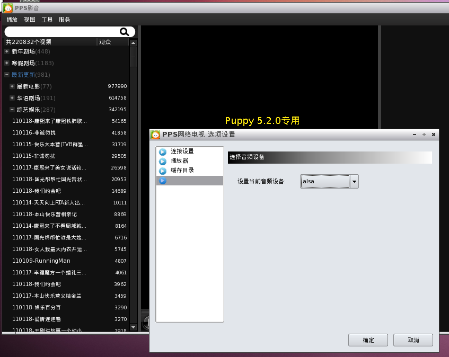The height and width of the screenshot is (357, 449).
Task: Select video 110118-爱情连连看
Action: (37, 319)
